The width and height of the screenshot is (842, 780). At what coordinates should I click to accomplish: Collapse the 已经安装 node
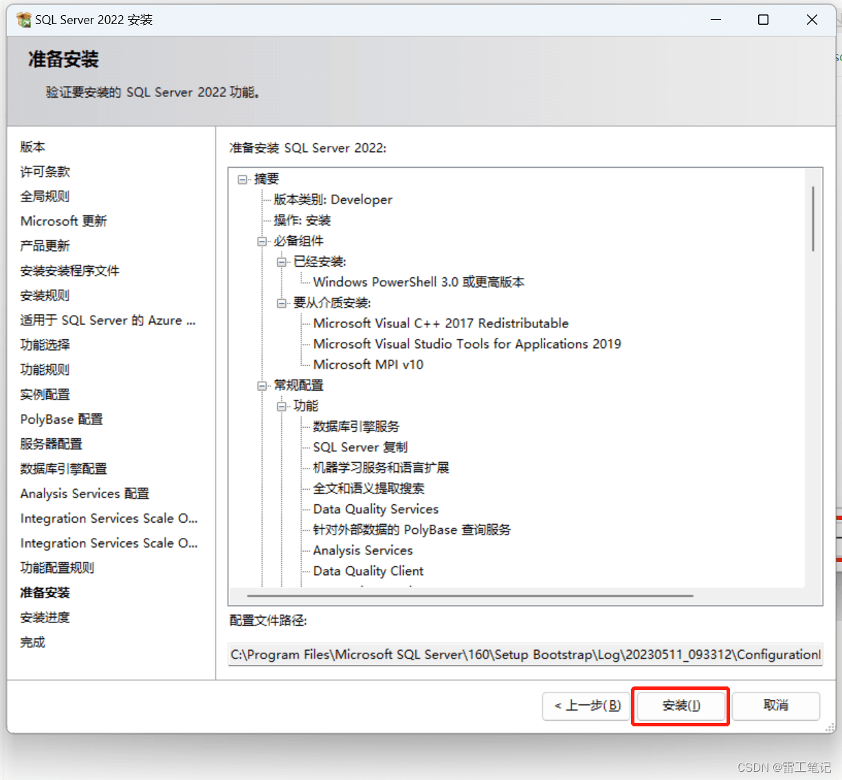pos(281,261)
